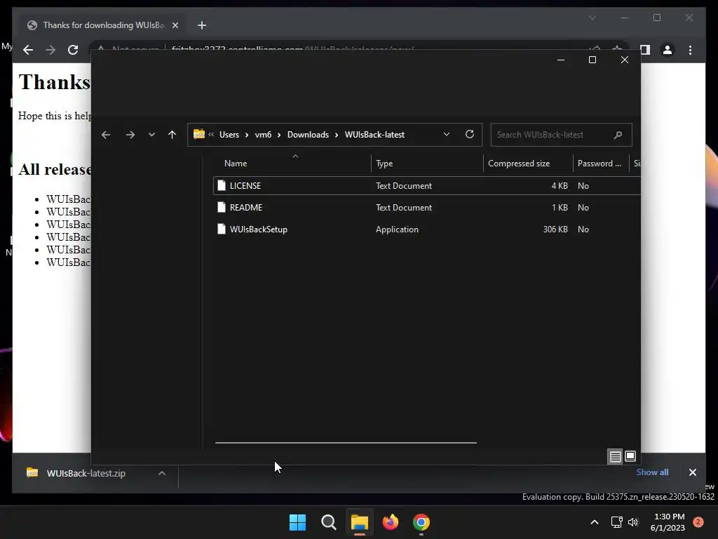Refresh the WUIsBack-latest folder view
The image size is (718, 539).
[469, 134]
